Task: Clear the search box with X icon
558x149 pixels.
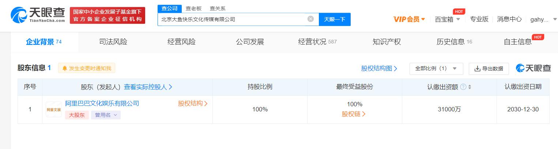Action: click(310, 19)
